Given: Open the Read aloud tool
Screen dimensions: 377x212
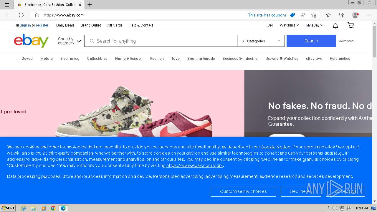Looking at the screenshot, I should point(303,15).
